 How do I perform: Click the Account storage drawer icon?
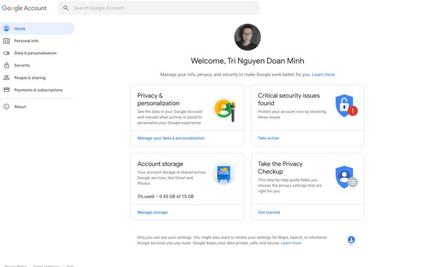click(224, 174)
